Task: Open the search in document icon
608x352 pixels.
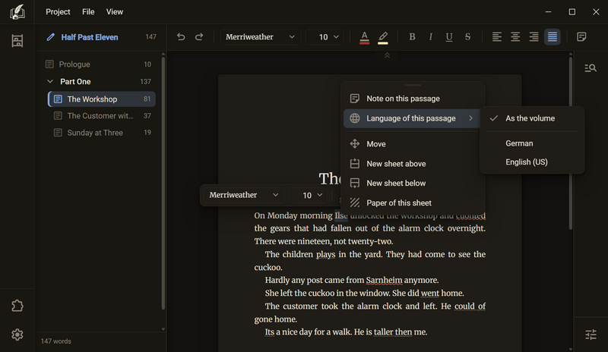Action: coord(591,68)
